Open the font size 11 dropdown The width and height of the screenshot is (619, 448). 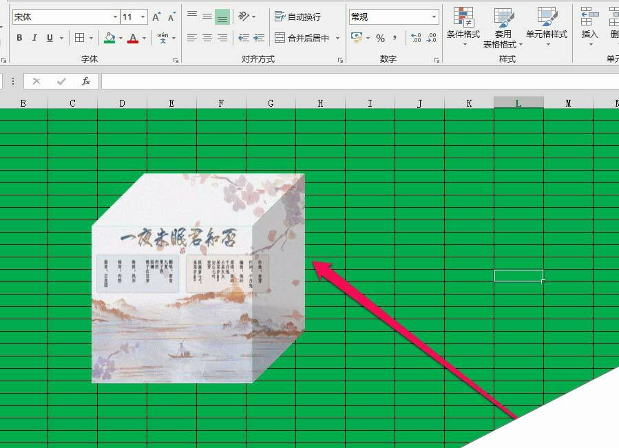click(143, 17)
